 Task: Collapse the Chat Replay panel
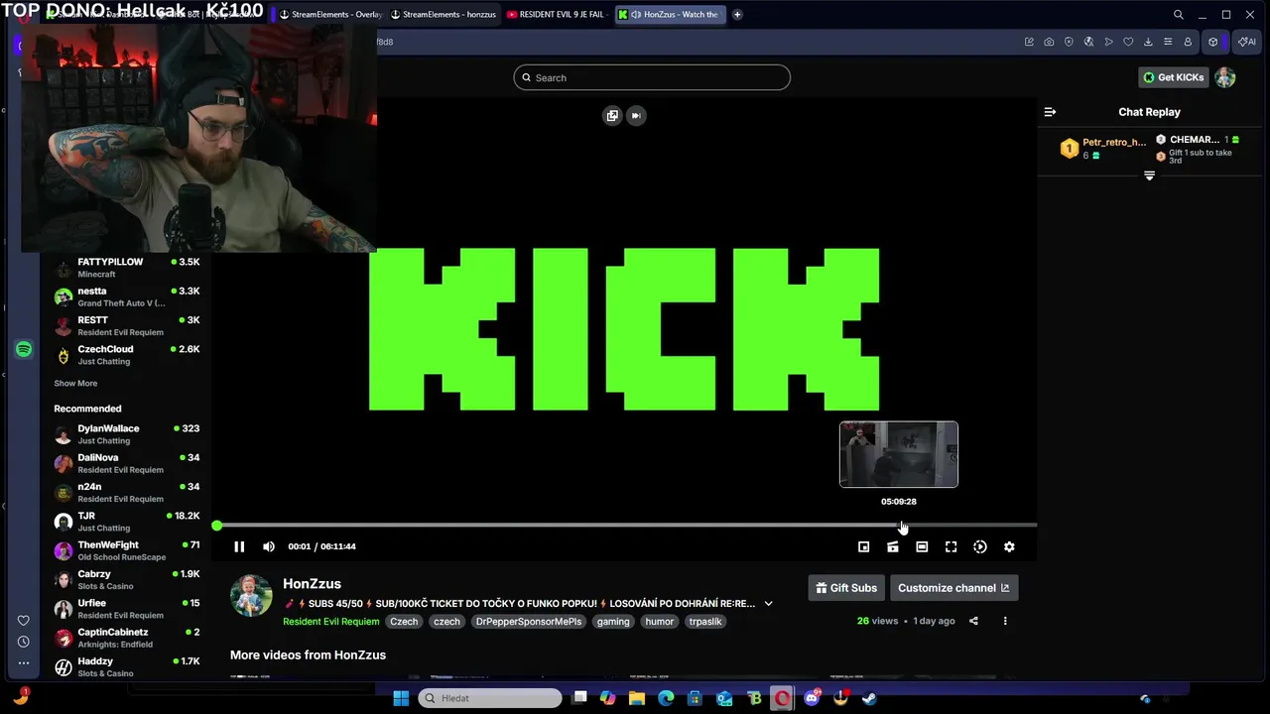1050,112
